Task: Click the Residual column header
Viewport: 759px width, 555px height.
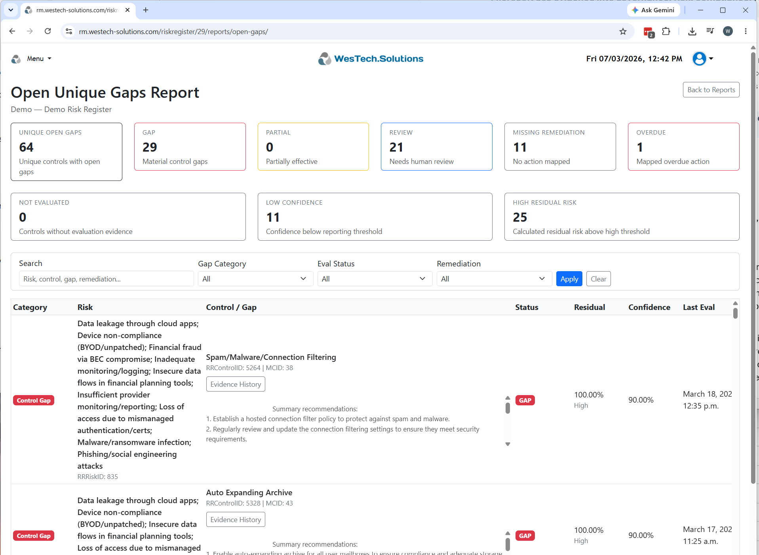Action: pos(590,307)
